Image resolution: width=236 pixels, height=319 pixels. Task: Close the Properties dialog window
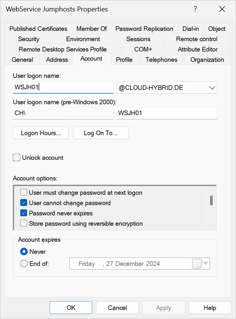222,9
